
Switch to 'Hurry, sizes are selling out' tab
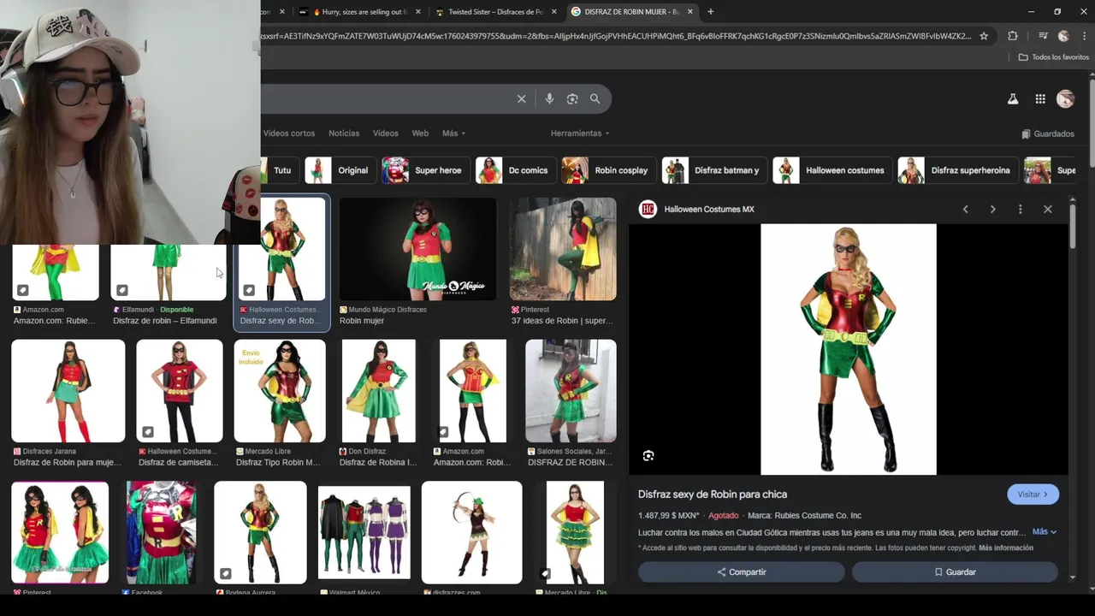tap(360, 12)
